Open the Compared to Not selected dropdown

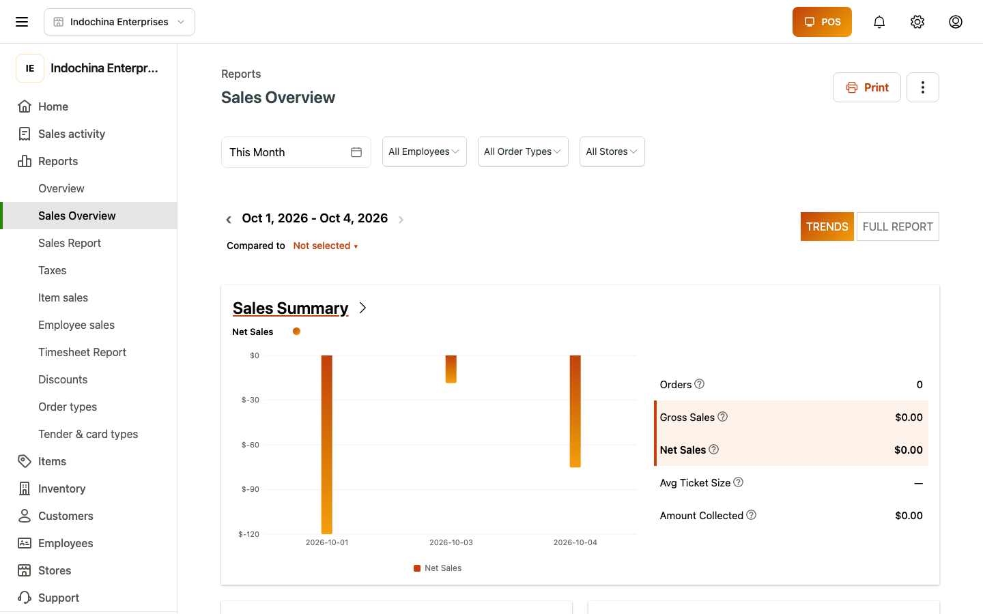pos(326,246)
